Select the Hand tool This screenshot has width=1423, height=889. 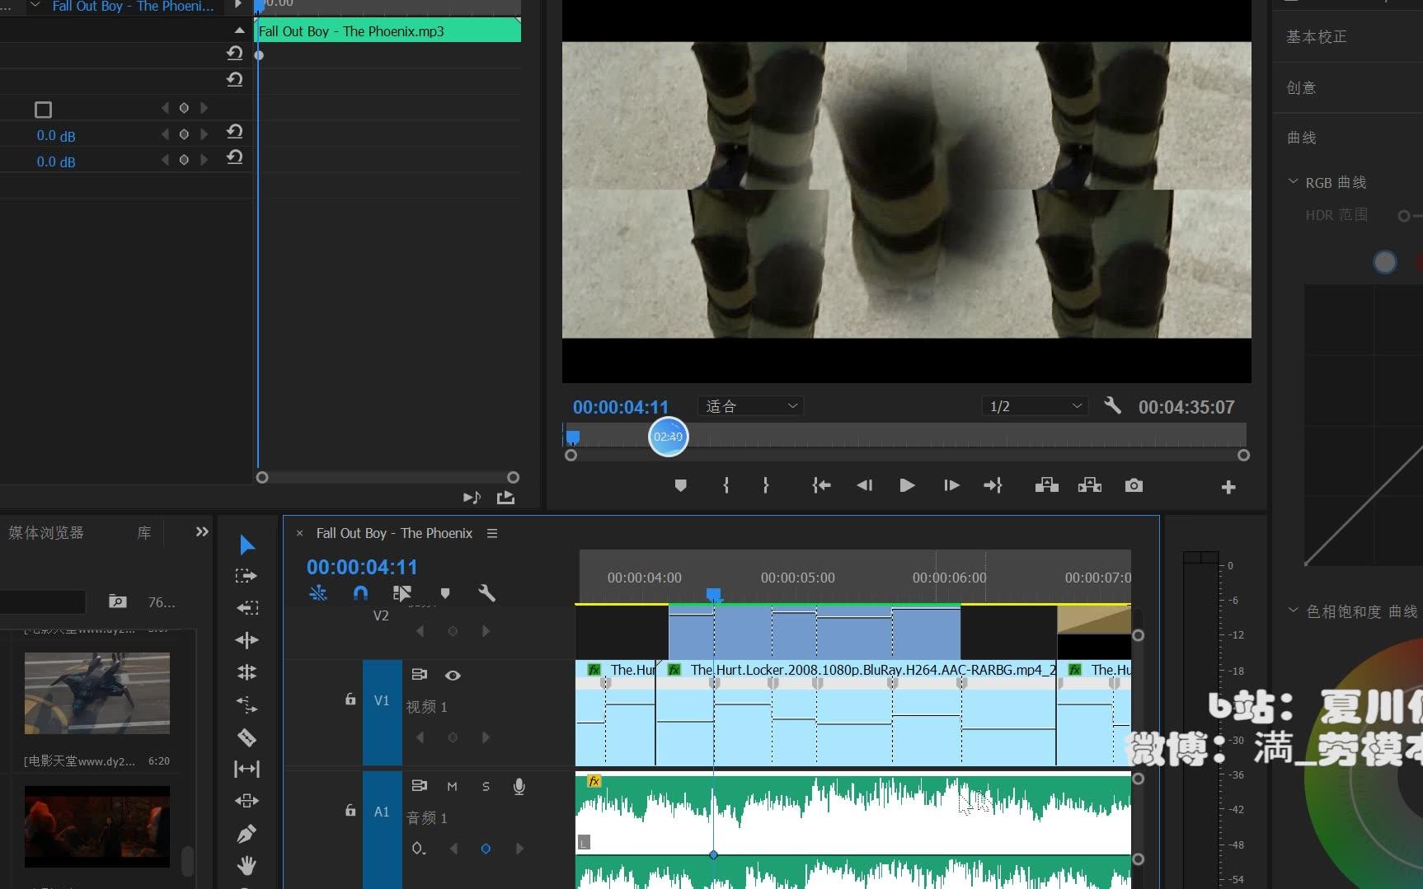(x=247, y=865)
